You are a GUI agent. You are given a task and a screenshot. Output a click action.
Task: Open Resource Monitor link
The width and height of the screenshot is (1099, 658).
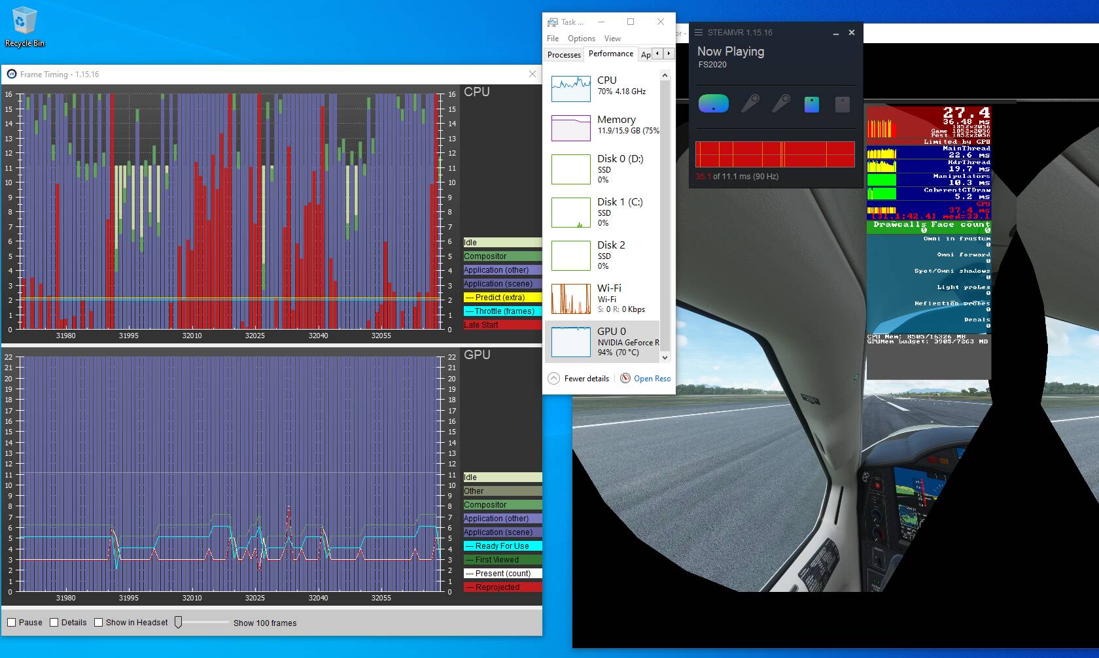coord(652,379)
